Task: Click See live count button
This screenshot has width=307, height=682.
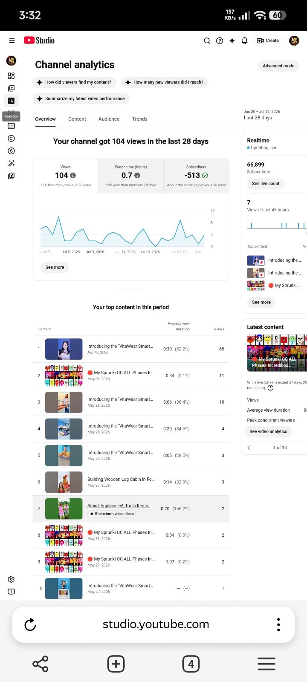Action: click(x=266, y=184)
